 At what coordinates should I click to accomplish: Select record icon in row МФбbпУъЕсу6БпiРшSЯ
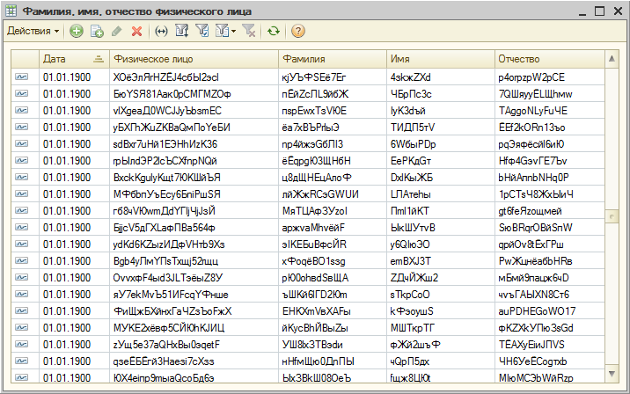[x=22, y=194]
